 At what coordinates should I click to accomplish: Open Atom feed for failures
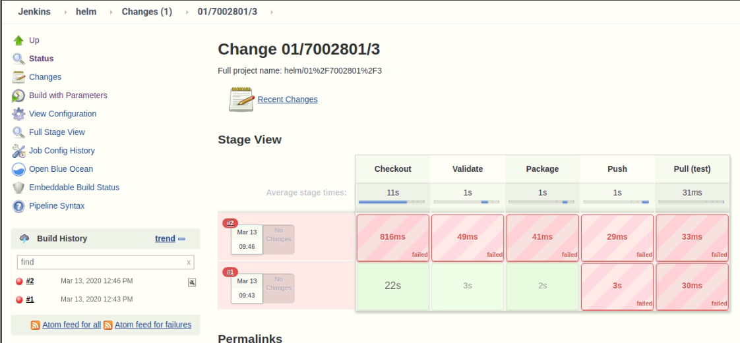tap(153, 325)
